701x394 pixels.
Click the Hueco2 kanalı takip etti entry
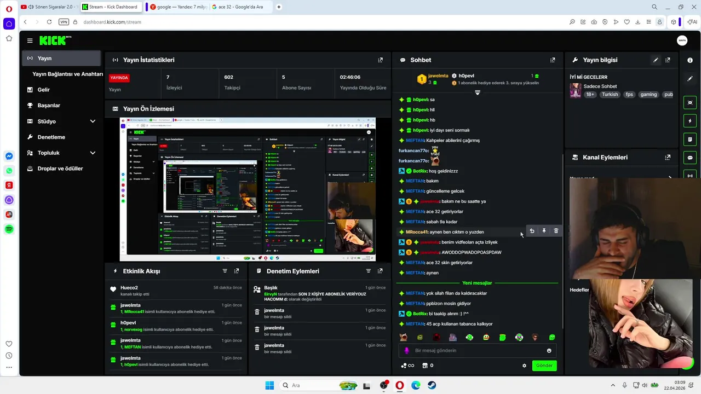coord(176,291)
